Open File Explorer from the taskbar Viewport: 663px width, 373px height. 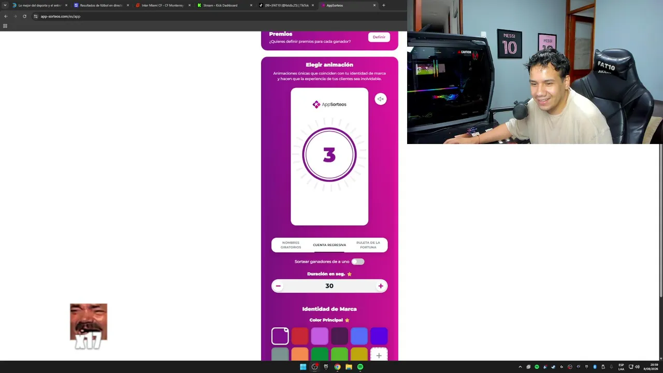tap(349, 367)
